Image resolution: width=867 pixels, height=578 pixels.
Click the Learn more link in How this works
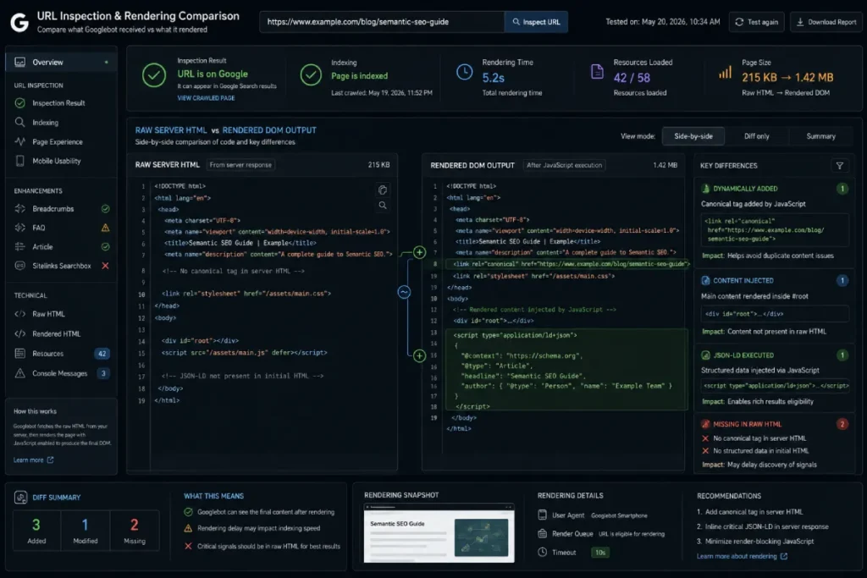(x=33, y=460)
